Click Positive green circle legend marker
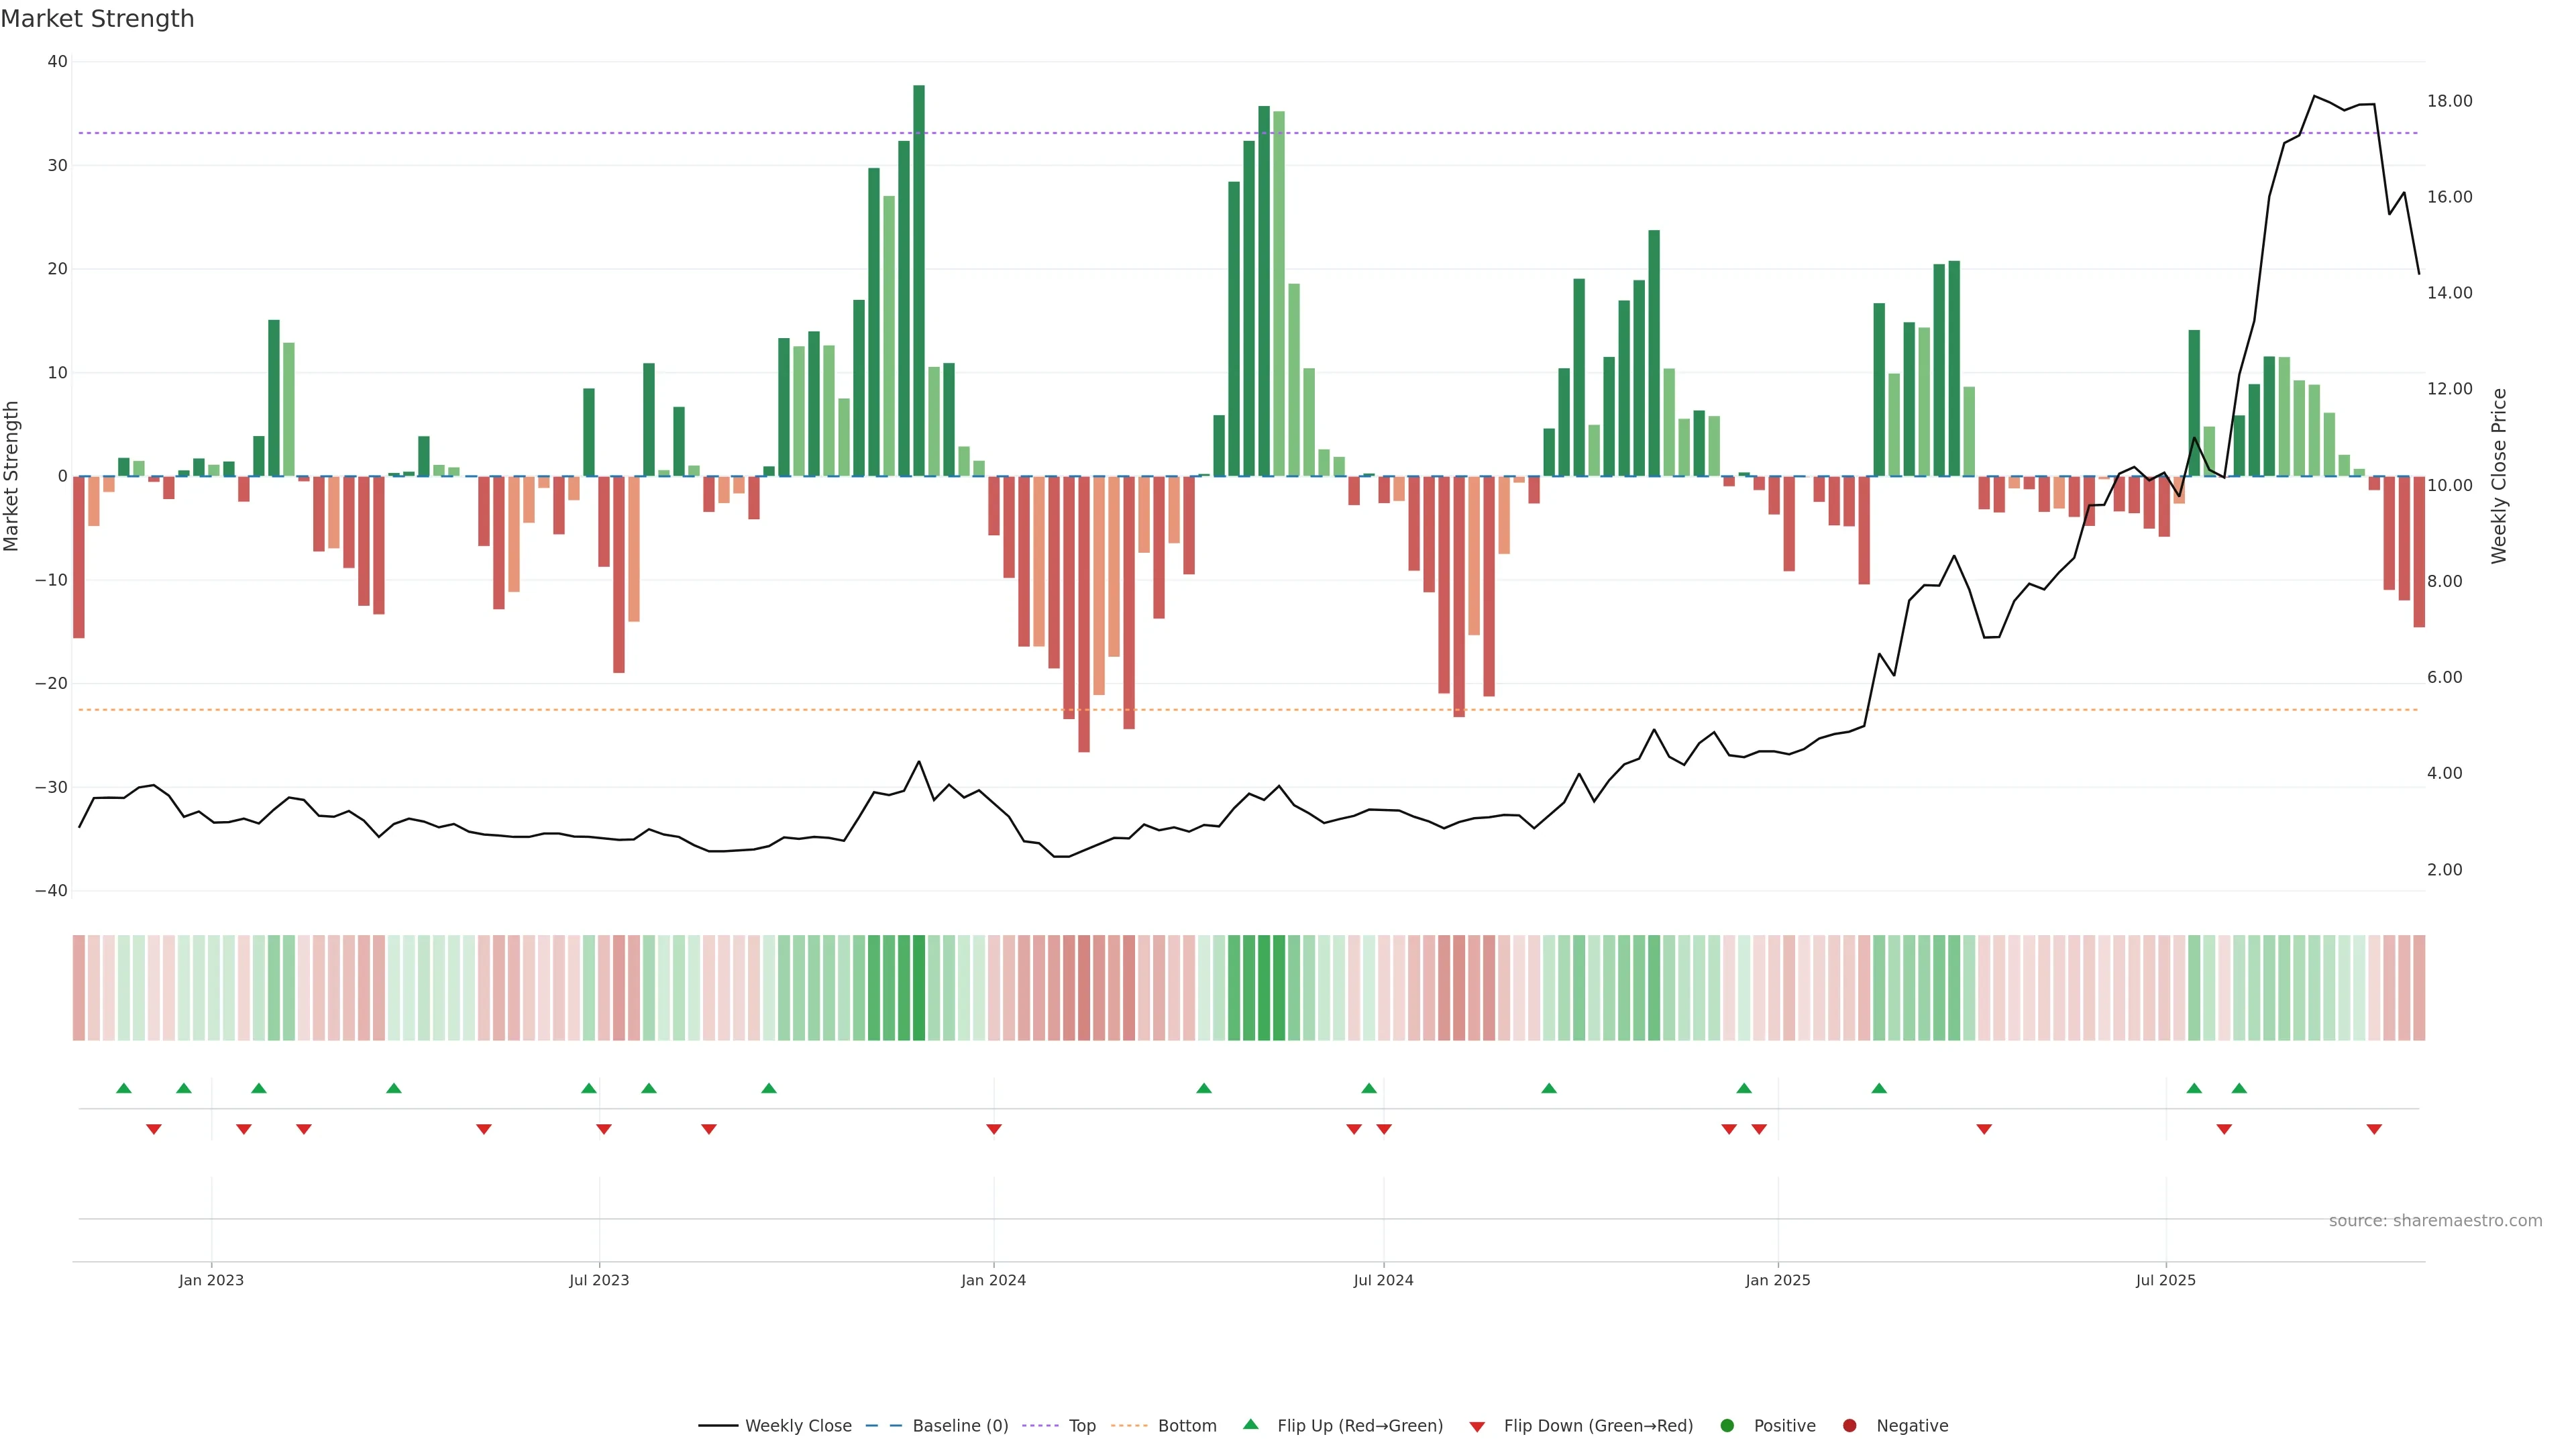 tap(1727, 1425)
